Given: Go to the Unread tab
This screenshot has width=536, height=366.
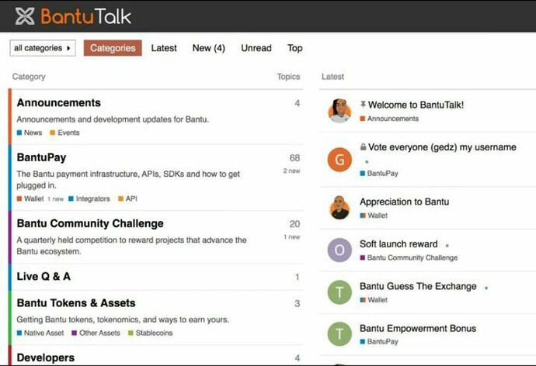Looking at the screenshot, I should point(256,48).
